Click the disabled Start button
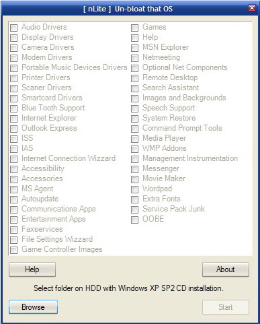Viewport: 260px width, 324px height. [226, 307]
